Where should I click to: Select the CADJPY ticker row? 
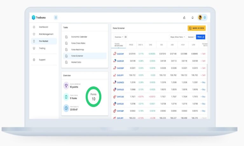pyautogui.click(x=120, y=75)
